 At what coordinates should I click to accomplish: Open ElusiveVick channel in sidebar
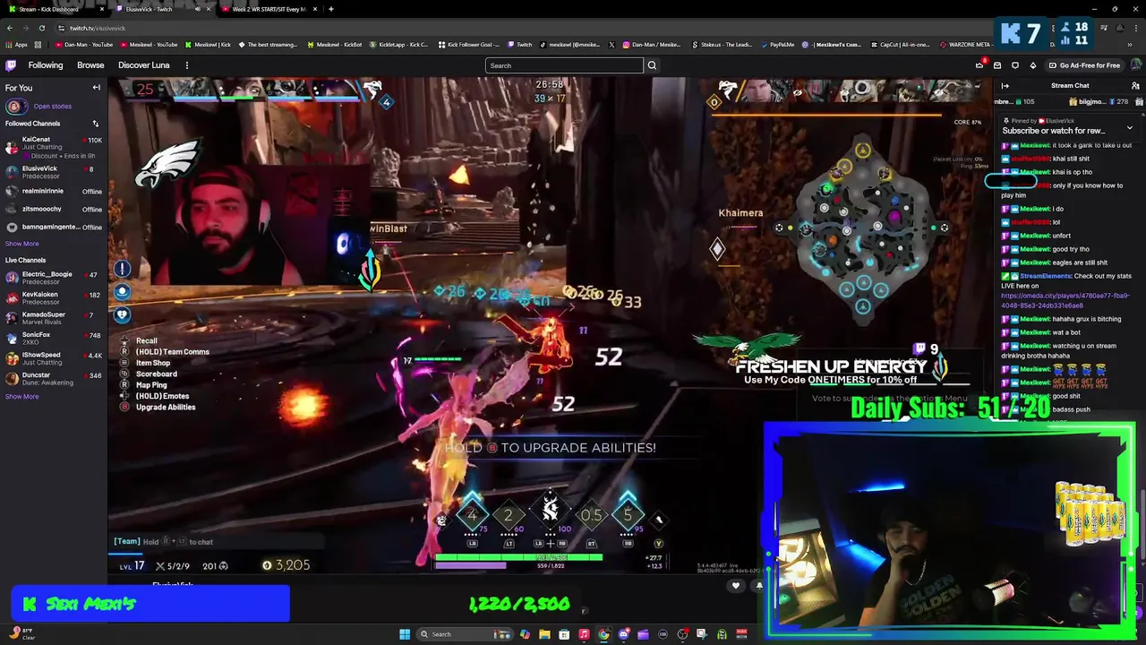(54, 172)
